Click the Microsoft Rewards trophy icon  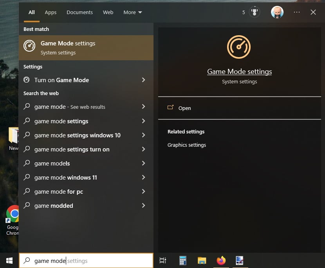[255, 12]
